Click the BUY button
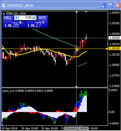This screenshot has height=131, width=121. point(43,18)
